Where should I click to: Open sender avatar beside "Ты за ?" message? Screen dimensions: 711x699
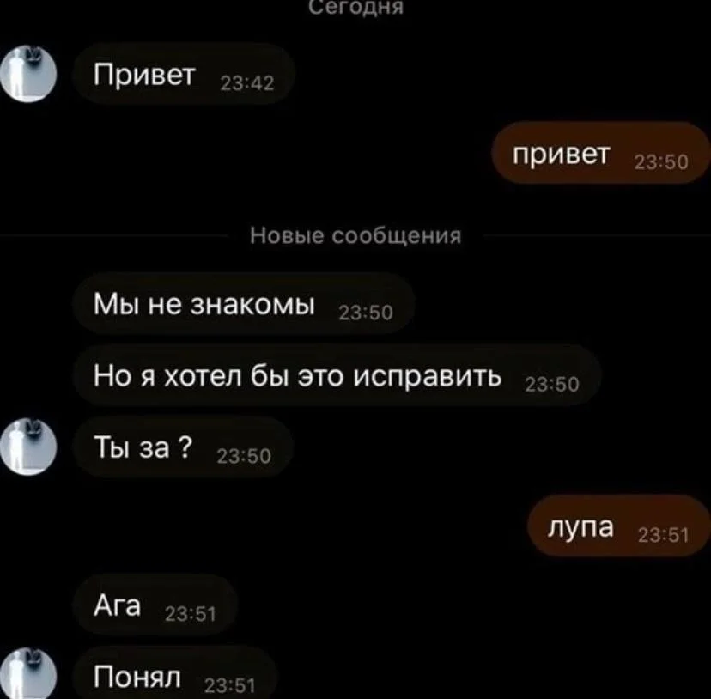coord(28,447)
